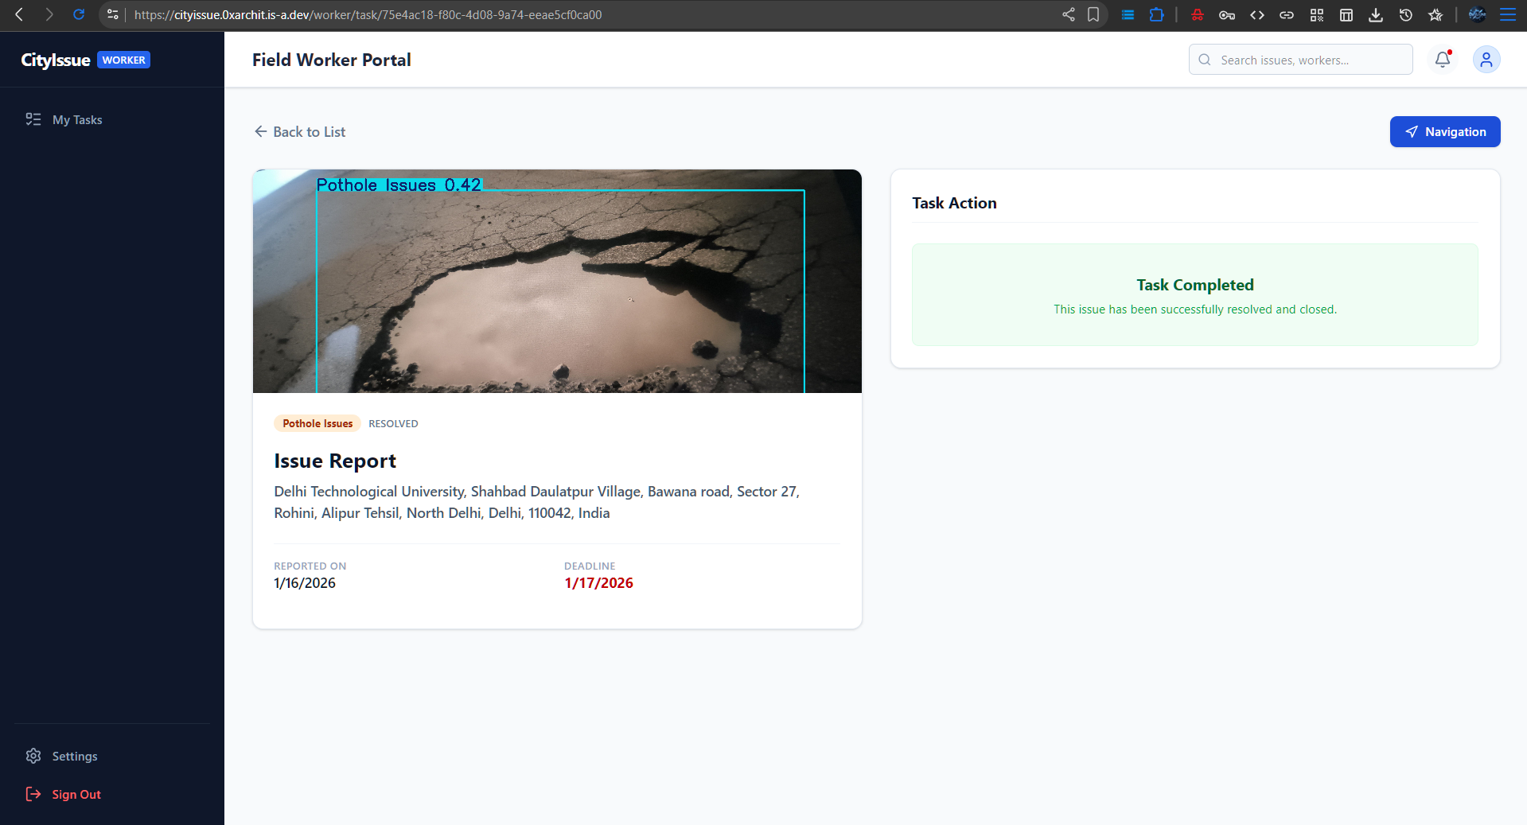Open the browser hamburger menu
The image size is (1527, 825).
(1507, 14)
